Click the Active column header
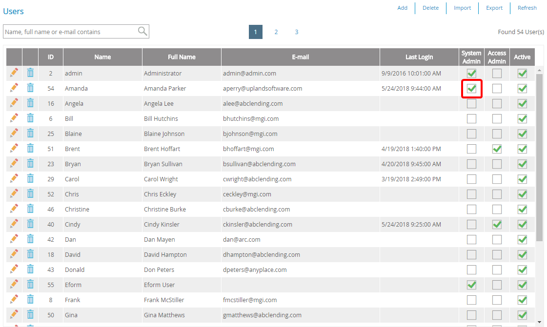Image resolution: width=547 pixels, height=327 pixels. pyautogui.click(x=522, y=57)
